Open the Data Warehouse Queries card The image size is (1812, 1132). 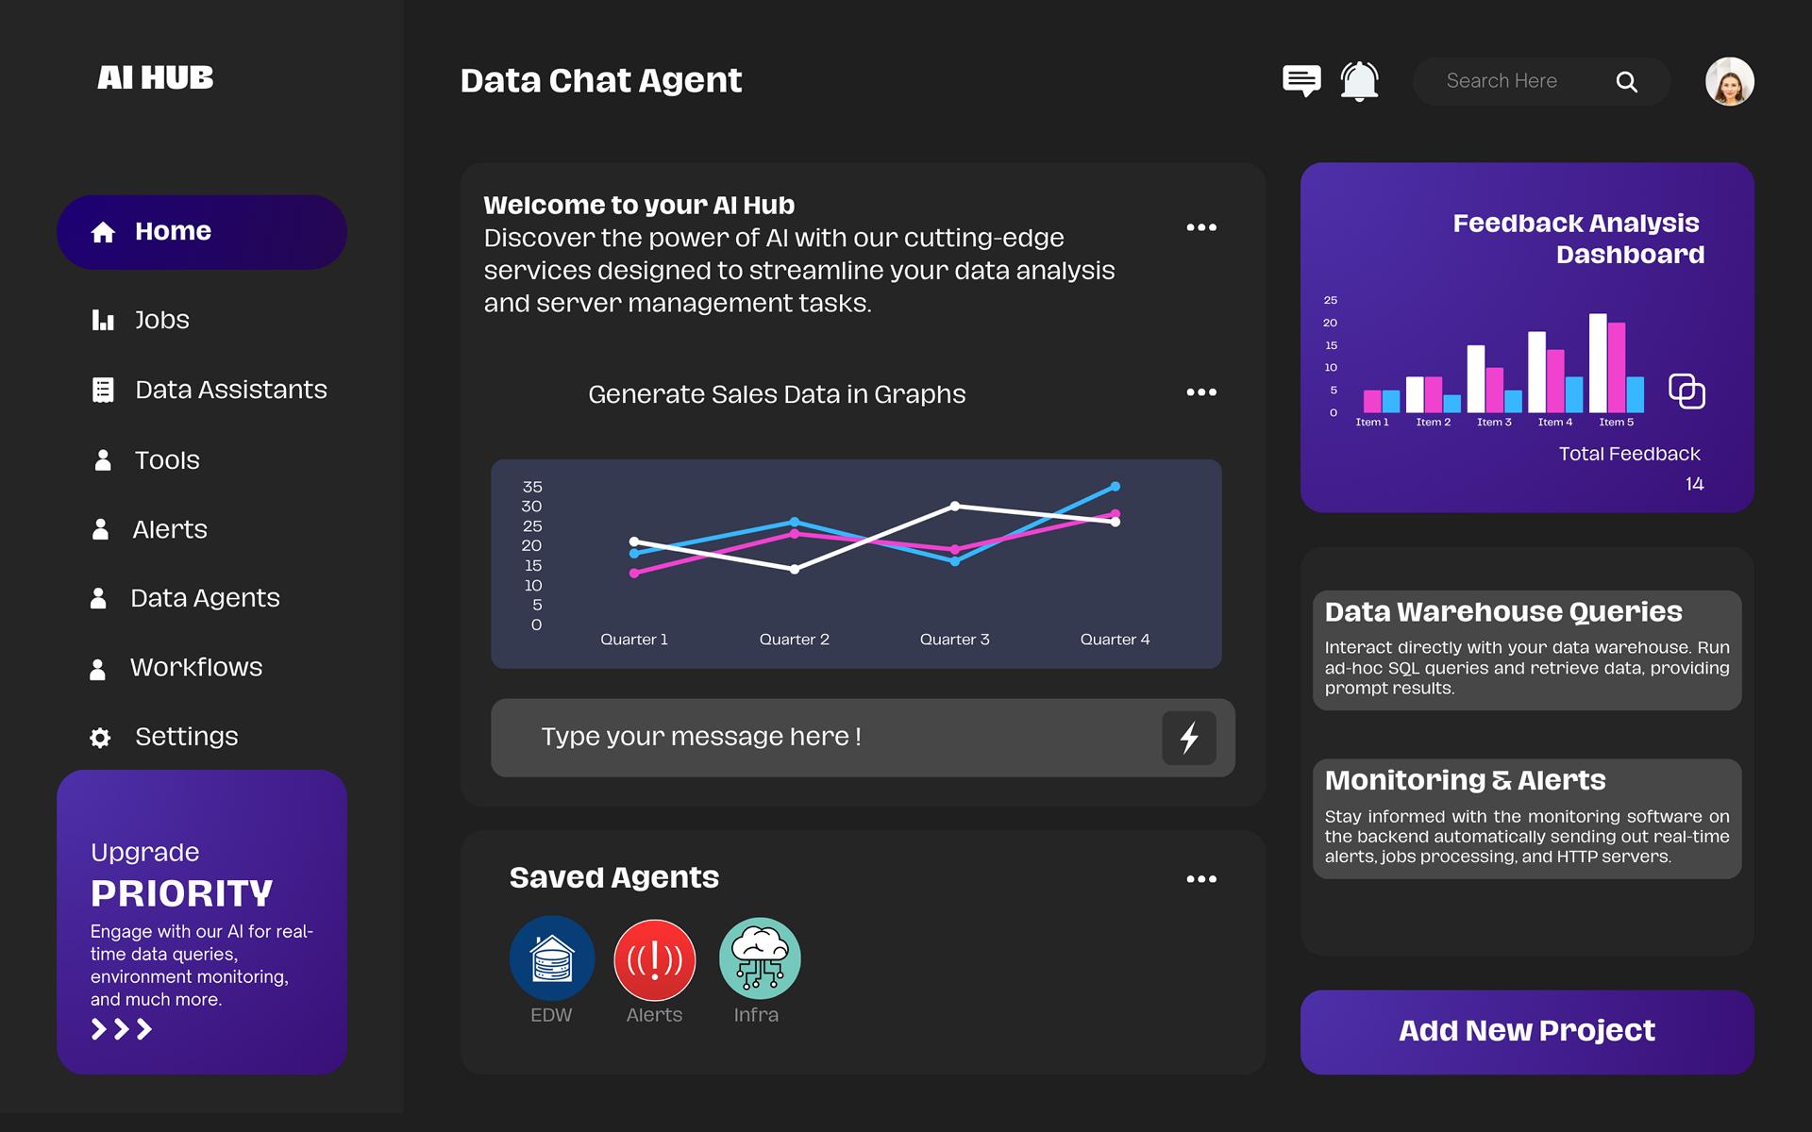point(1526,650)
